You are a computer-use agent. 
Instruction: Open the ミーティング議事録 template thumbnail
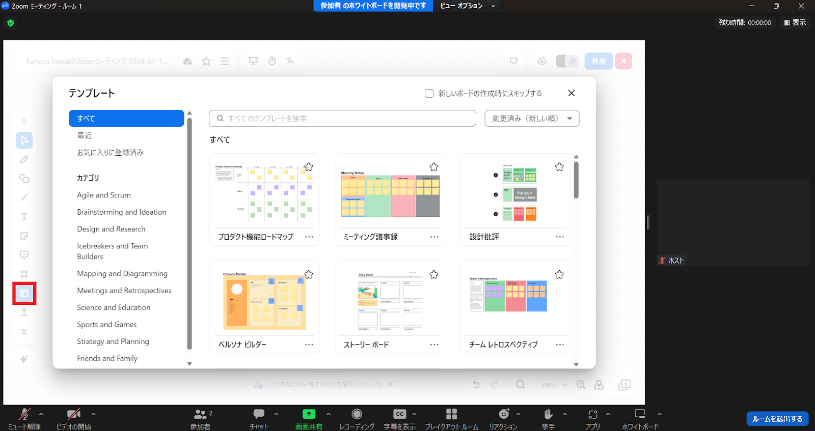coord(390,194)
